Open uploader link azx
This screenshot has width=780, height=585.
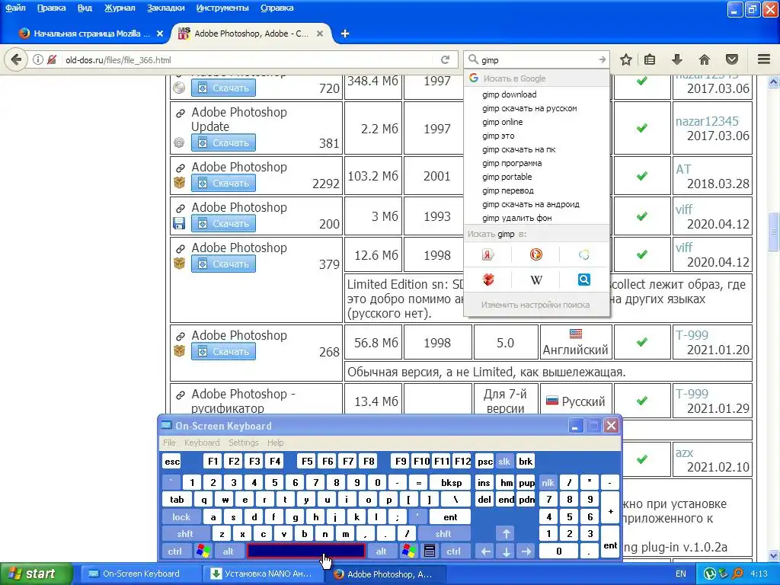point(684,452)
